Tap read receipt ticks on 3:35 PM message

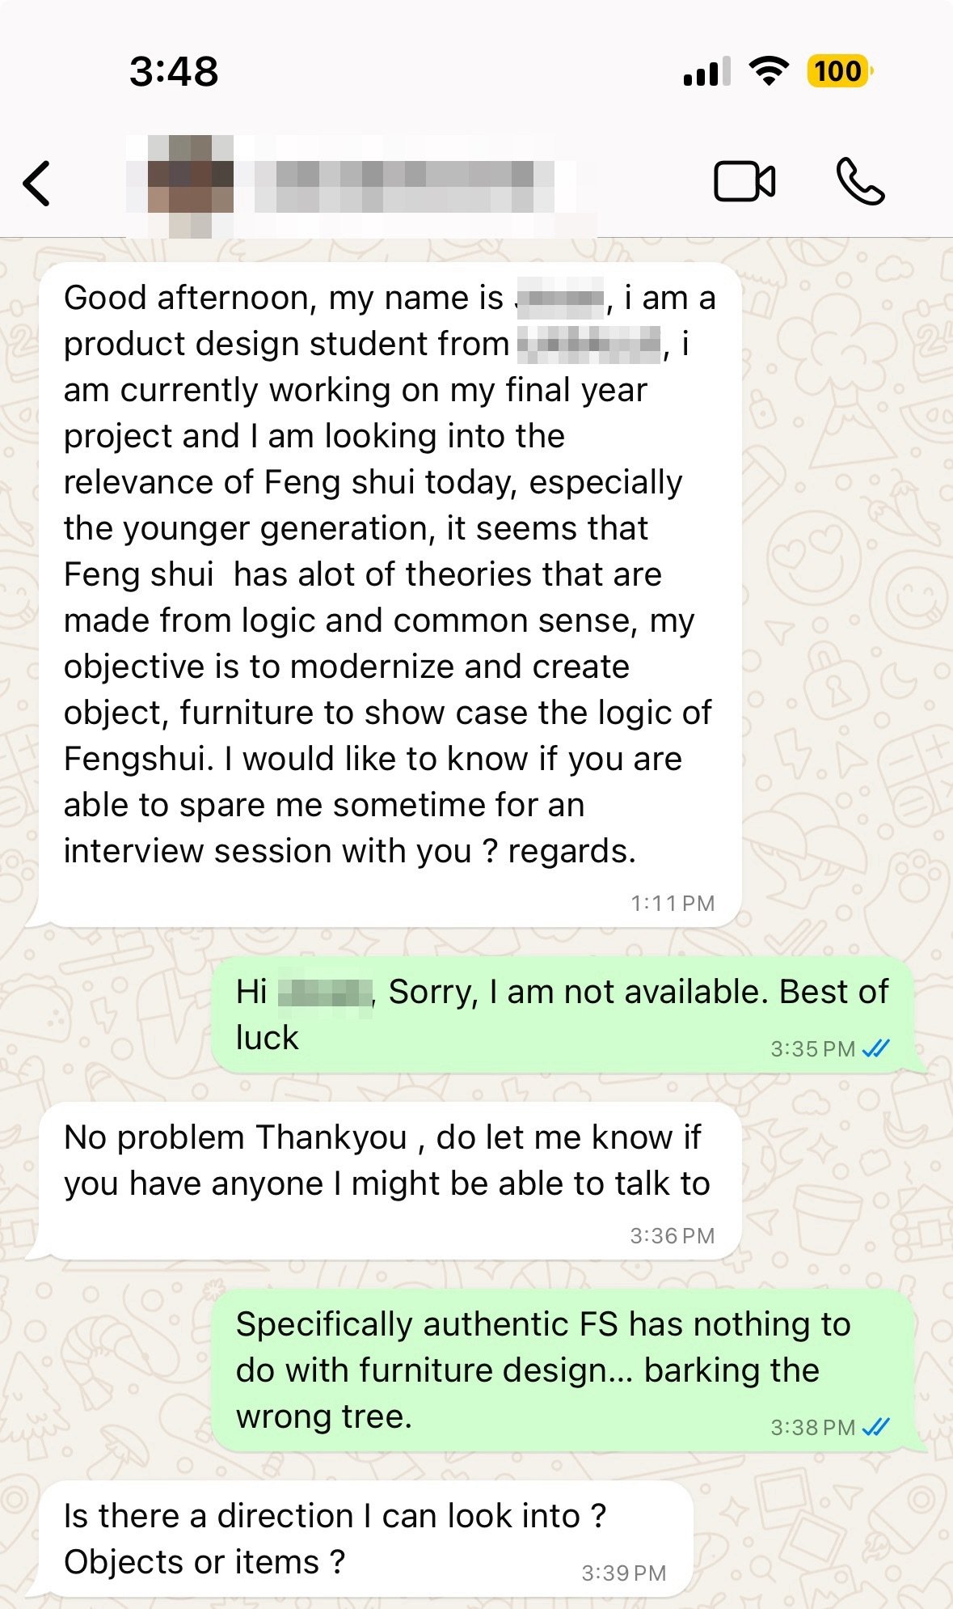click(875, 1049)
